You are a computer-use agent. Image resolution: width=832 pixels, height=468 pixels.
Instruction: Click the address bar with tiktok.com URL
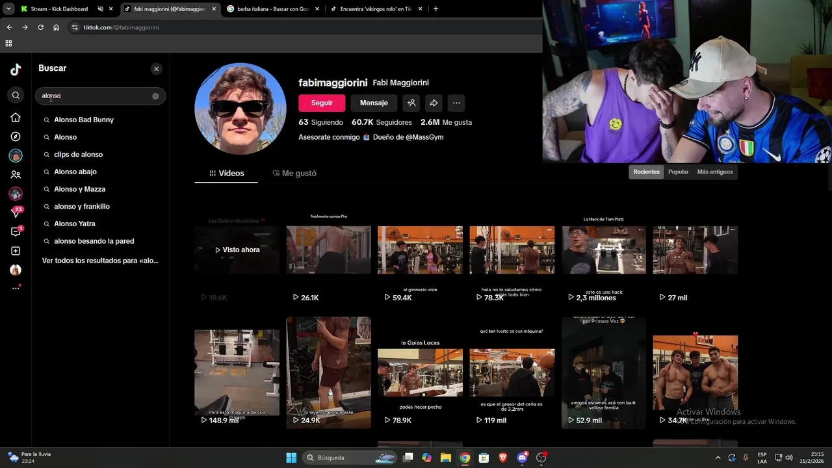[x=305, y=27]
